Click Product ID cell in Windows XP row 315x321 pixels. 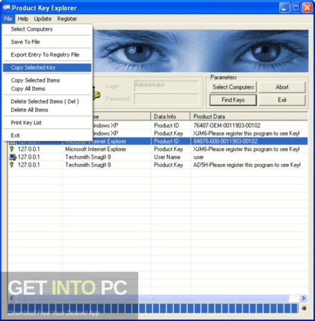166,125
